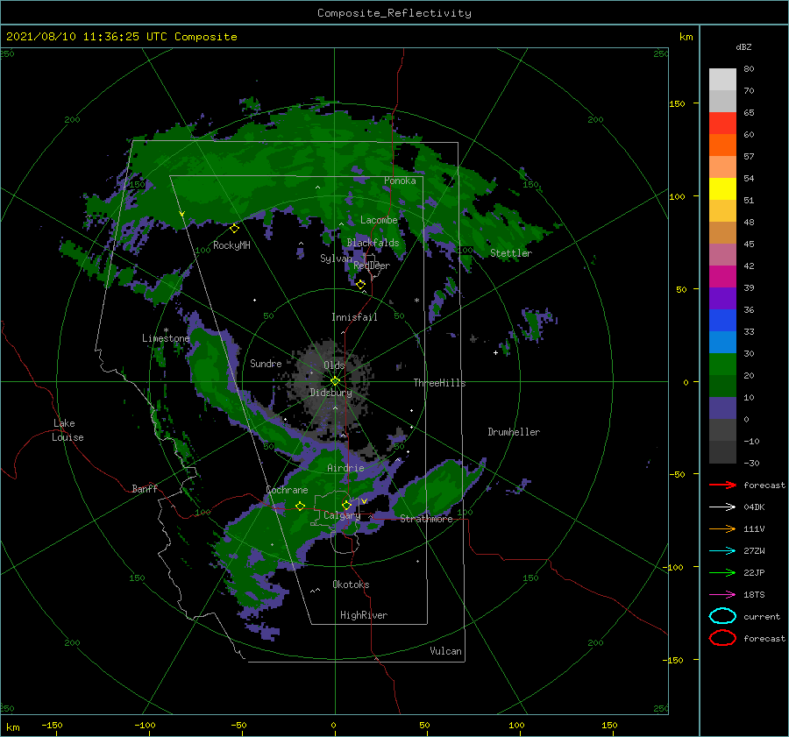Click the yellow diamond marker below RedDeer

360,285
